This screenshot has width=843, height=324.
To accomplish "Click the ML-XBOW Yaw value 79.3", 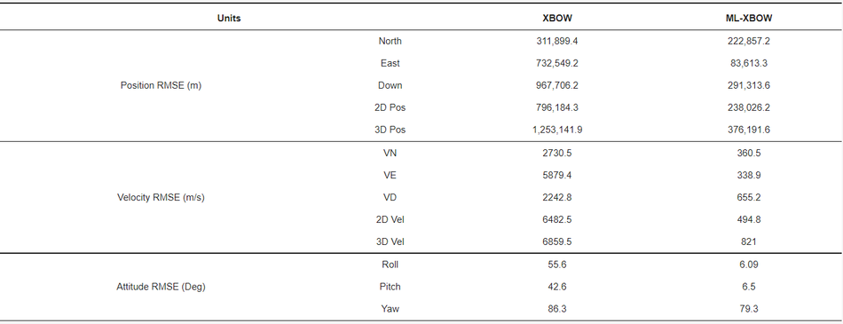I will click(749, 310).
